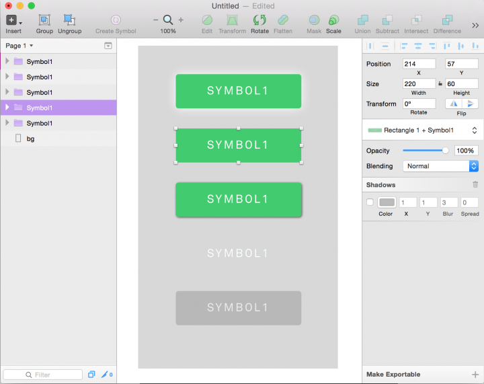Select the gray SYMBOL1 button on canvas
The image size is (484, 384).
238,308
